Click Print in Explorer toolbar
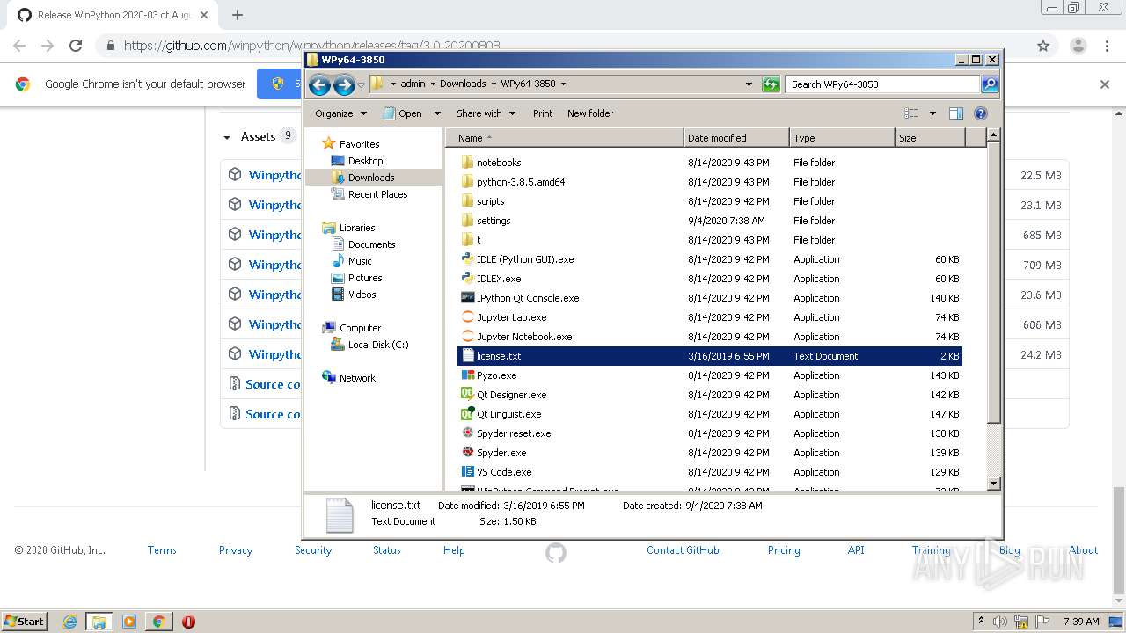The width and height of the screenshot is (1126, 633). (x=543, y=113)
